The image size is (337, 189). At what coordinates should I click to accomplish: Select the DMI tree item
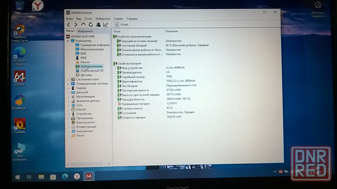pos(81,53)
